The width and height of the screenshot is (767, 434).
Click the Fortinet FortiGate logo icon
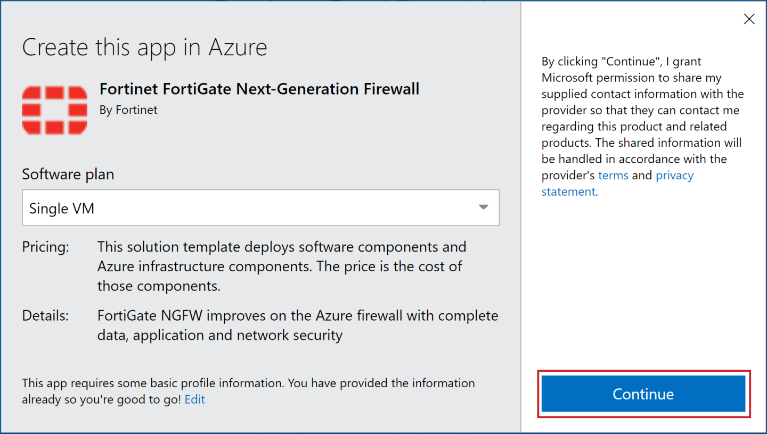coord(54,109)
